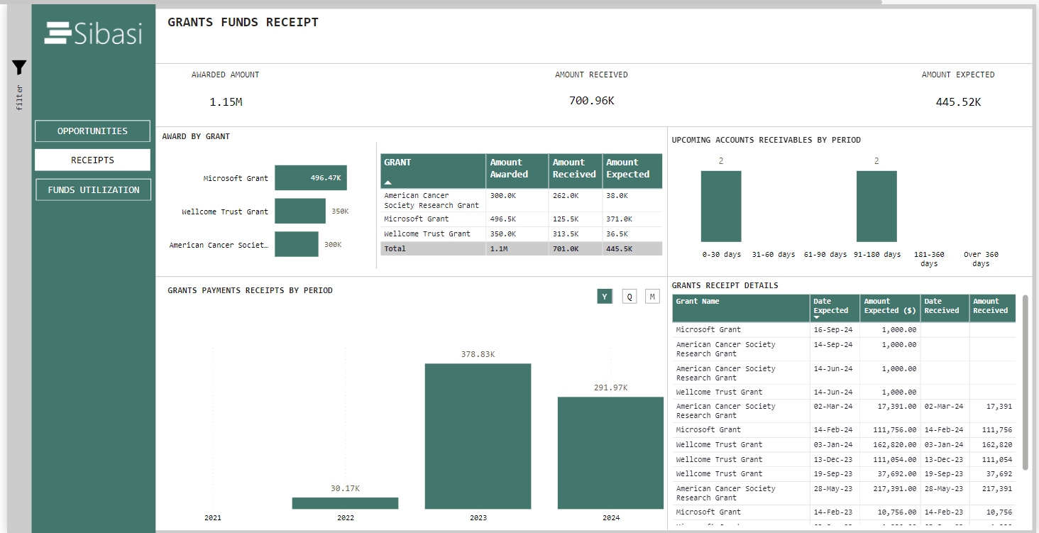Select the 16-Sep-24 Microsoft Grant row
Viewport: 1039px width, 533px height.
844,330
